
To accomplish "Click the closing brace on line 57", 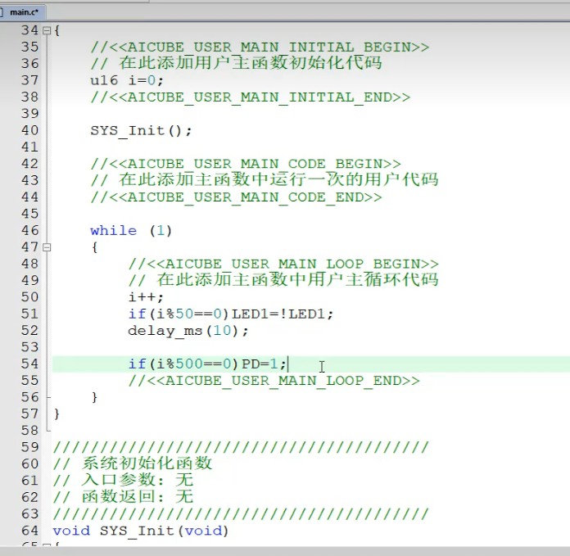I will 57,414.
